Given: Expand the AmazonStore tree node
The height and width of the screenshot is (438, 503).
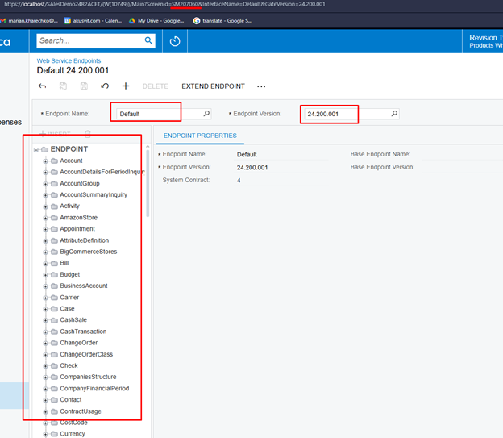Looking at the screenshot, I should [45, 218].
